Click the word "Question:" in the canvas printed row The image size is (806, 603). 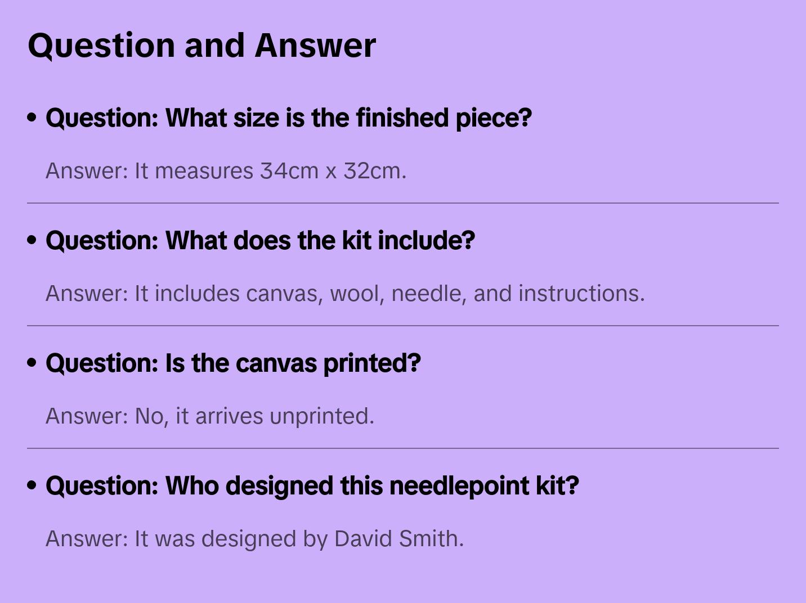(x=102, y=363)
